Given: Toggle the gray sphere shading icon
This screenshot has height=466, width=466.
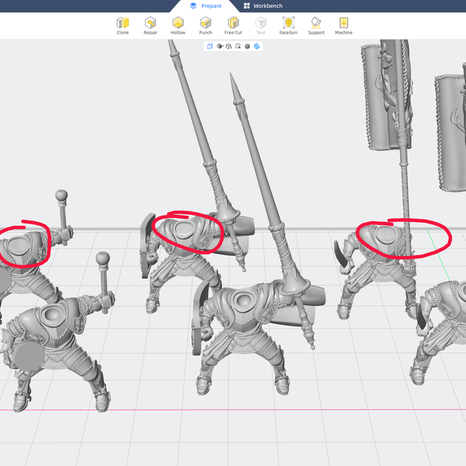Looking at the screenshot, I should (247, 47).
